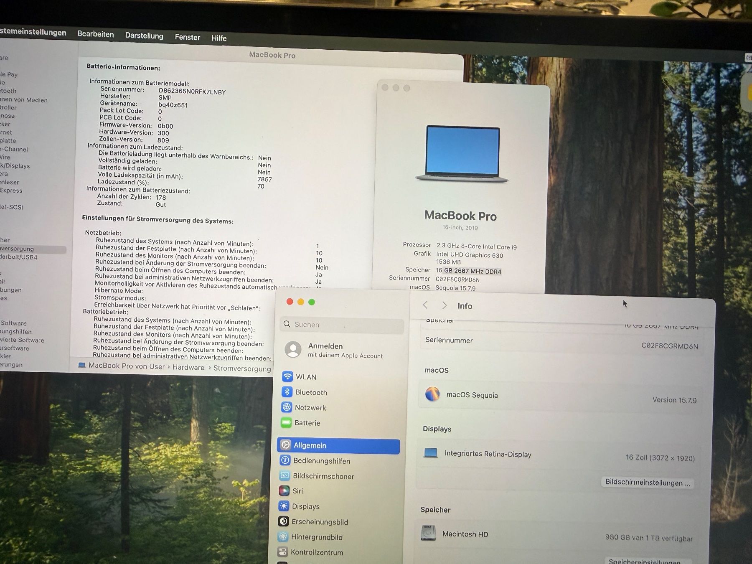Open the Bearbeiten menu
This screenshot has height=564, width=752.
(x=96, y=34)
